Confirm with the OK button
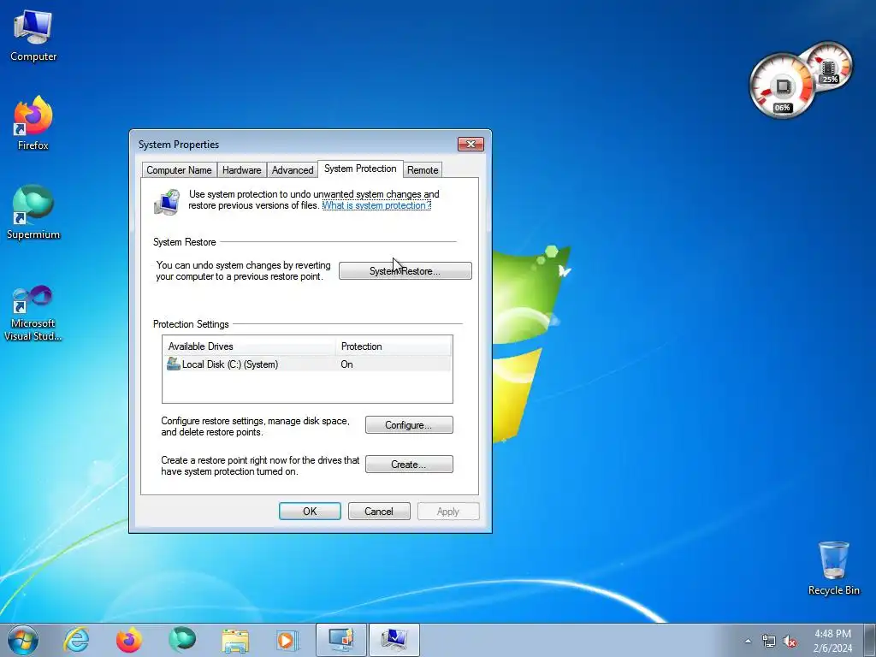876x657 pixels. click(310, 512)
